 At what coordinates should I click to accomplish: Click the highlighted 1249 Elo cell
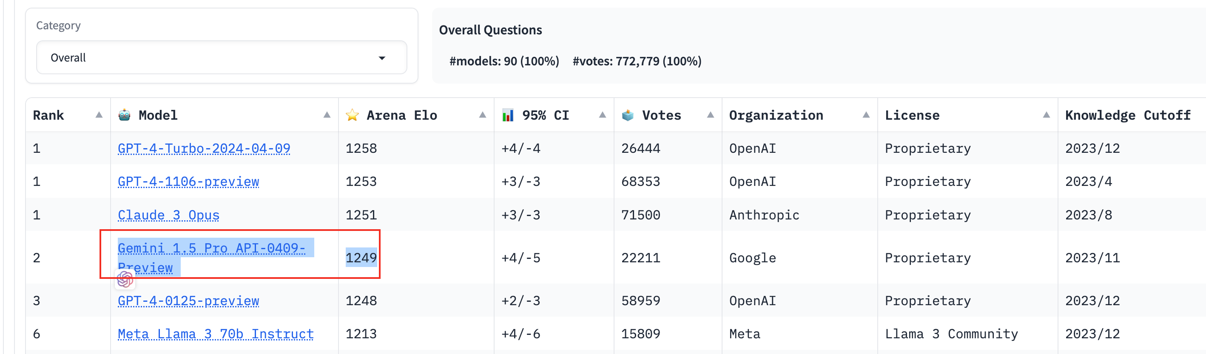[x=361, y=258]
